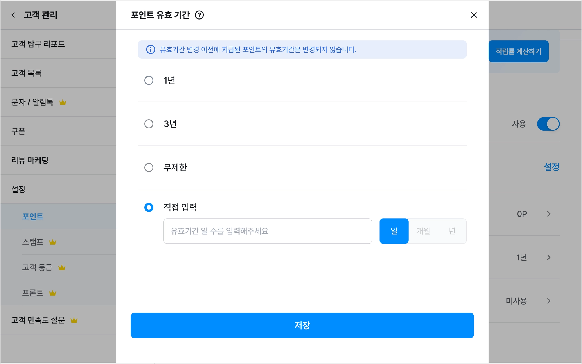Click the crown icon beside 문자 / 알림톡
The height and width of the screenshot is (364, 582).
(63, 102)
